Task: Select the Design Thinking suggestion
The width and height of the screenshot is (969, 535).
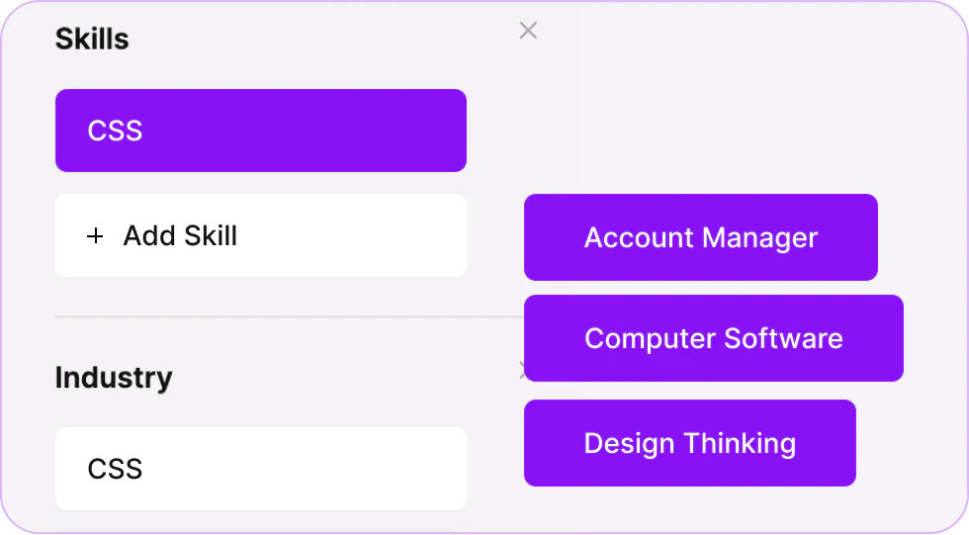Action: pos(689,443)
